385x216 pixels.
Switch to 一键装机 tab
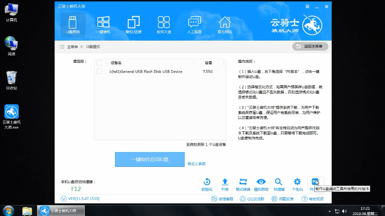point(103,25)
